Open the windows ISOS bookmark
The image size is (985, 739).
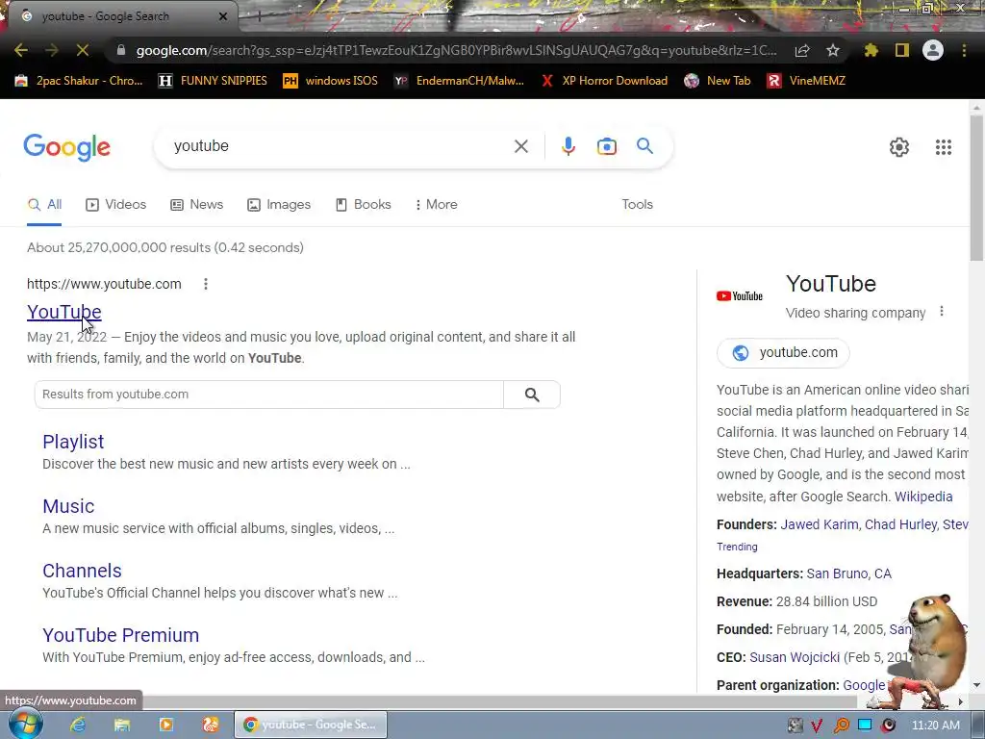point(331,81)
